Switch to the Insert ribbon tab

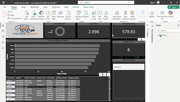click(24, 7)
